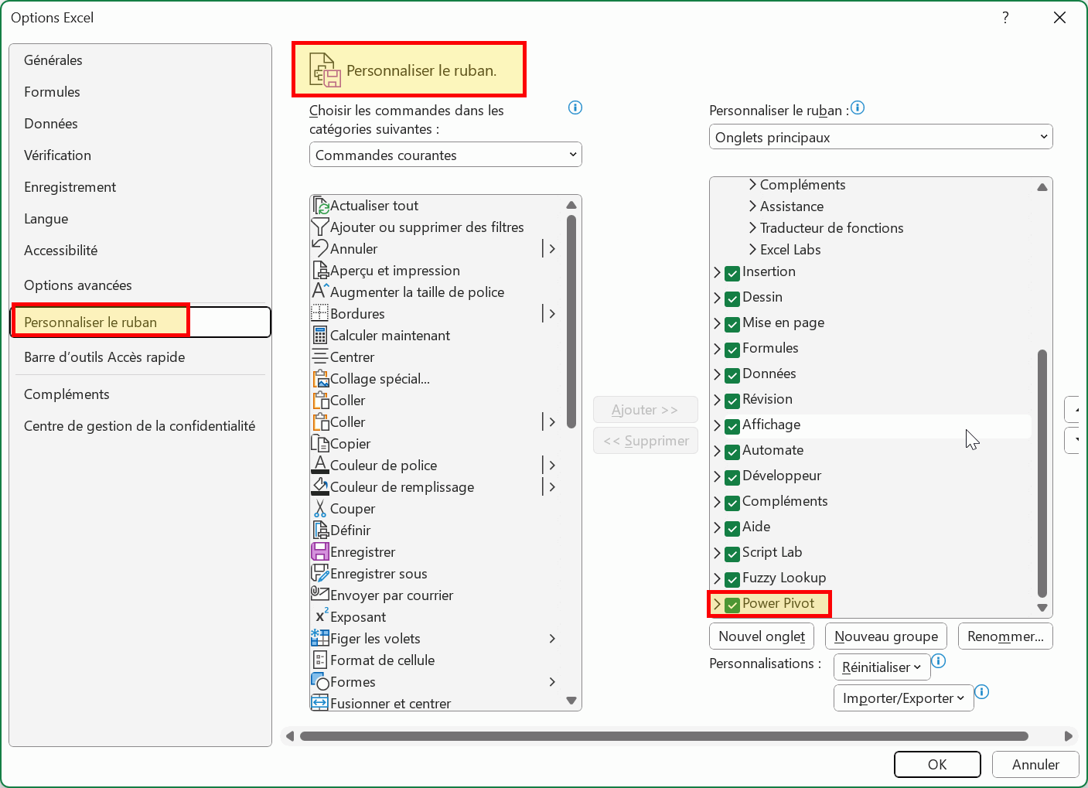Uncheck the Script Lab checkbox
1088x788 pixels.
732,554
